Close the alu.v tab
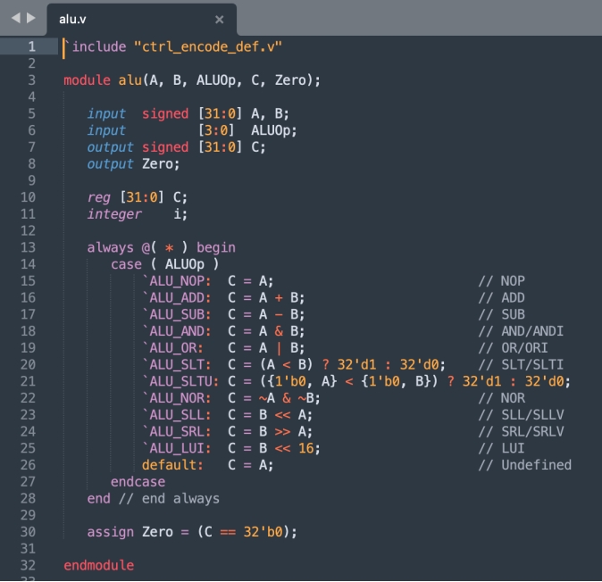This screenshot has width=602, height=582. point(220,19)
